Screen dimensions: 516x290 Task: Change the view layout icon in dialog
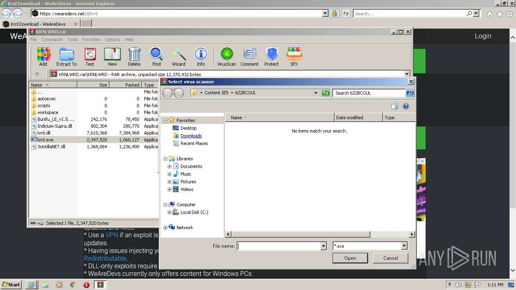click(x=395, y=106)
